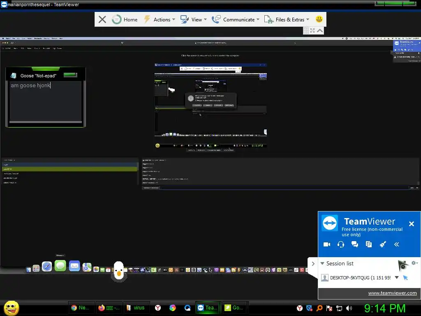The height and width of the screenshot is (316, 421).
Task: Open Messages in the remote dock
Action: [60, 266]
